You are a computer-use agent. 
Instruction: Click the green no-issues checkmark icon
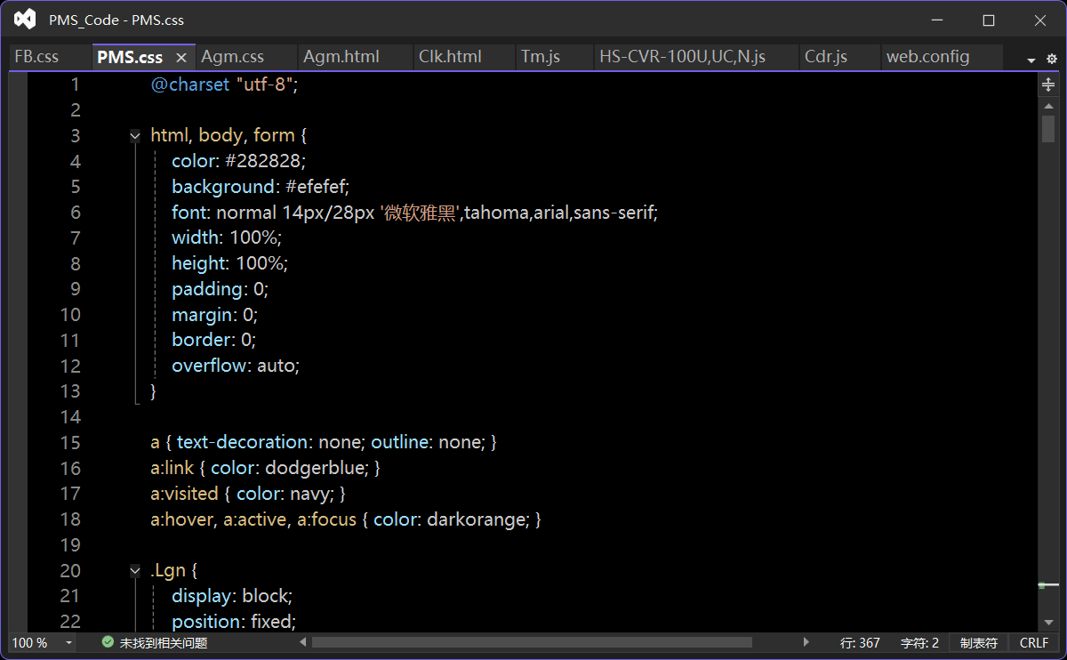click(108, 642)
